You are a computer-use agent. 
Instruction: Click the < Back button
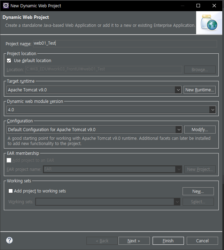tap(102, 241)
